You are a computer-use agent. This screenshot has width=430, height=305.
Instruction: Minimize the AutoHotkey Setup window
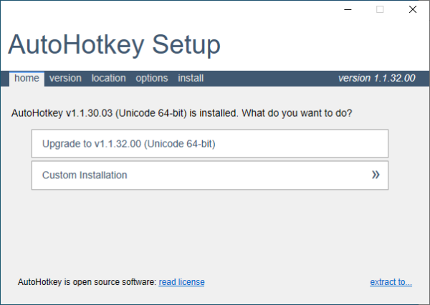tap(348, 9)
